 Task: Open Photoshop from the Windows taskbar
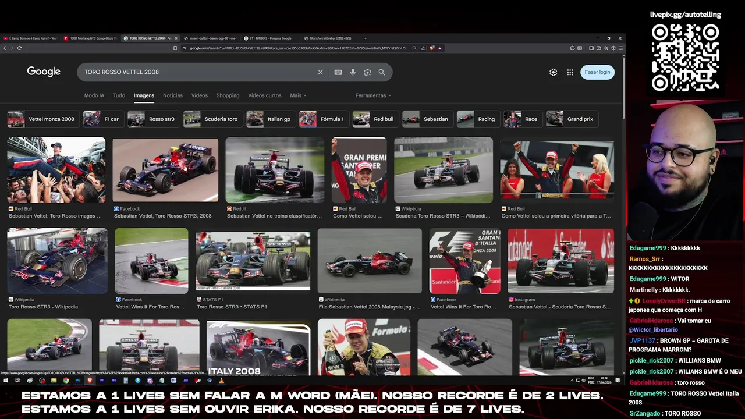(78, 380)
